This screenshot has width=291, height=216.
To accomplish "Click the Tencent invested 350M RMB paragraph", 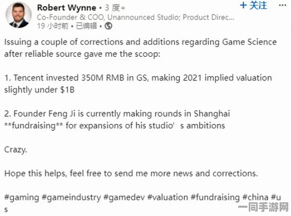I will coord(138,84).
